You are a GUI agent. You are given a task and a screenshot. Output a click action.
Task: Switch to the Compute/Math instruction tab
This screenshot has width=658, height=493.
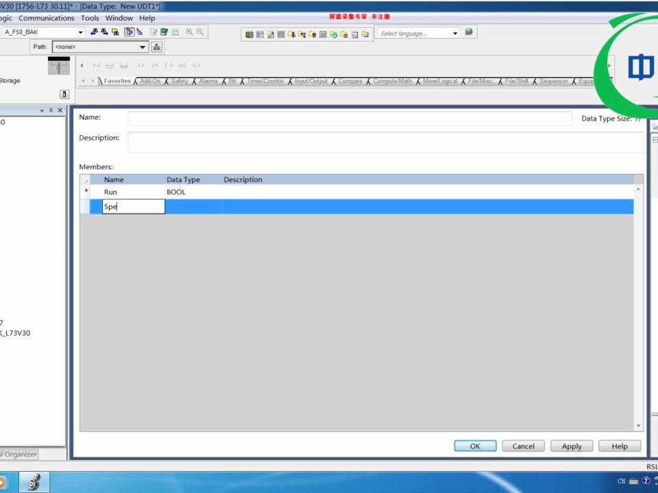point(392,81)
